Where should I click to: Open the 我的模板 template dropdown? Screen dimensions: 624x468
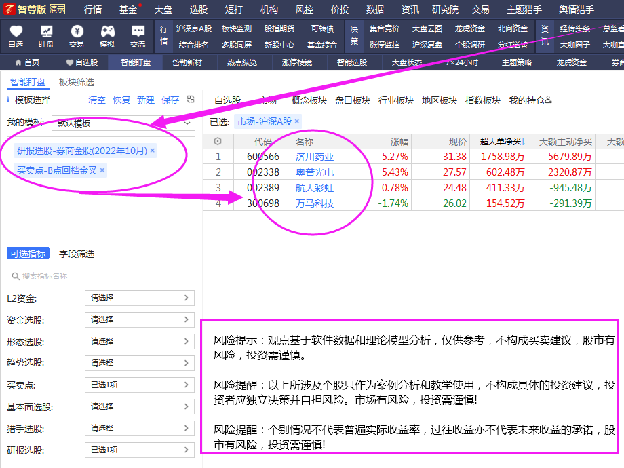pos(123,123)
